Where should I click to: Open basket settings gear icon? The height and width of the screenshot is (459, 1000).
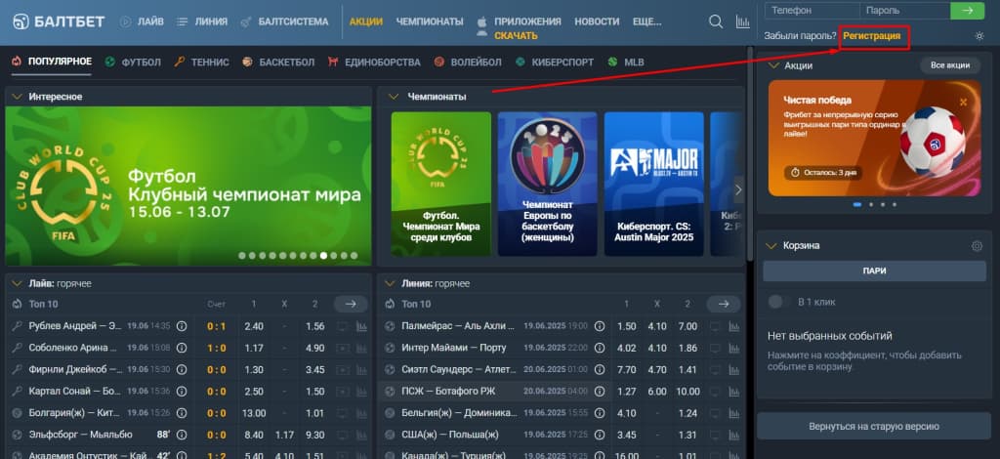click(x=977, y=246)
